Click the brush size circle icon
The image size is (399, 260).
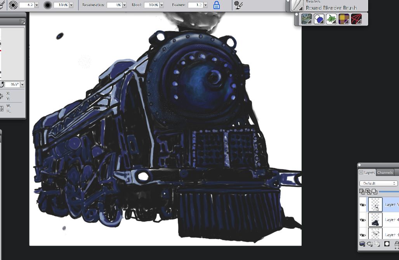[x=13, y=5]
